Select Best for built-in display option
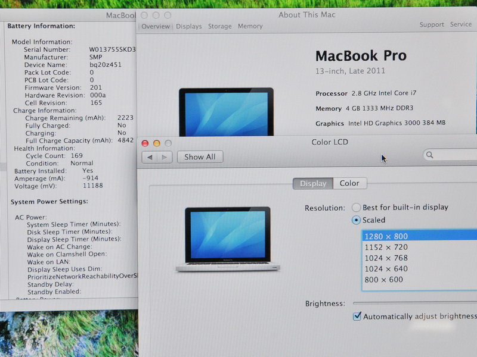The height and width of the screenshot is (357, 477). [x=356, y=207]
